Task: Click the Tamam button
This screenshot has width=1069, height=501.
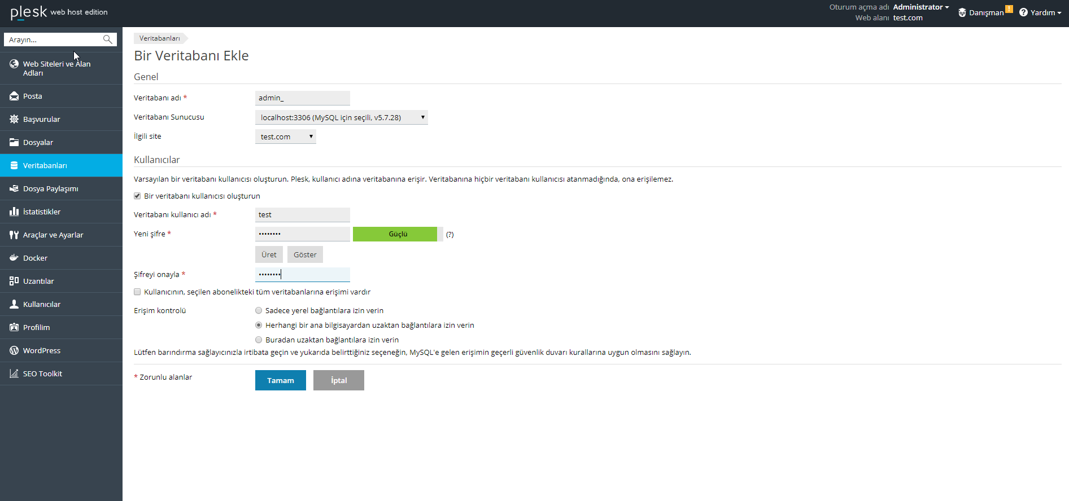Action: [281, 380]
